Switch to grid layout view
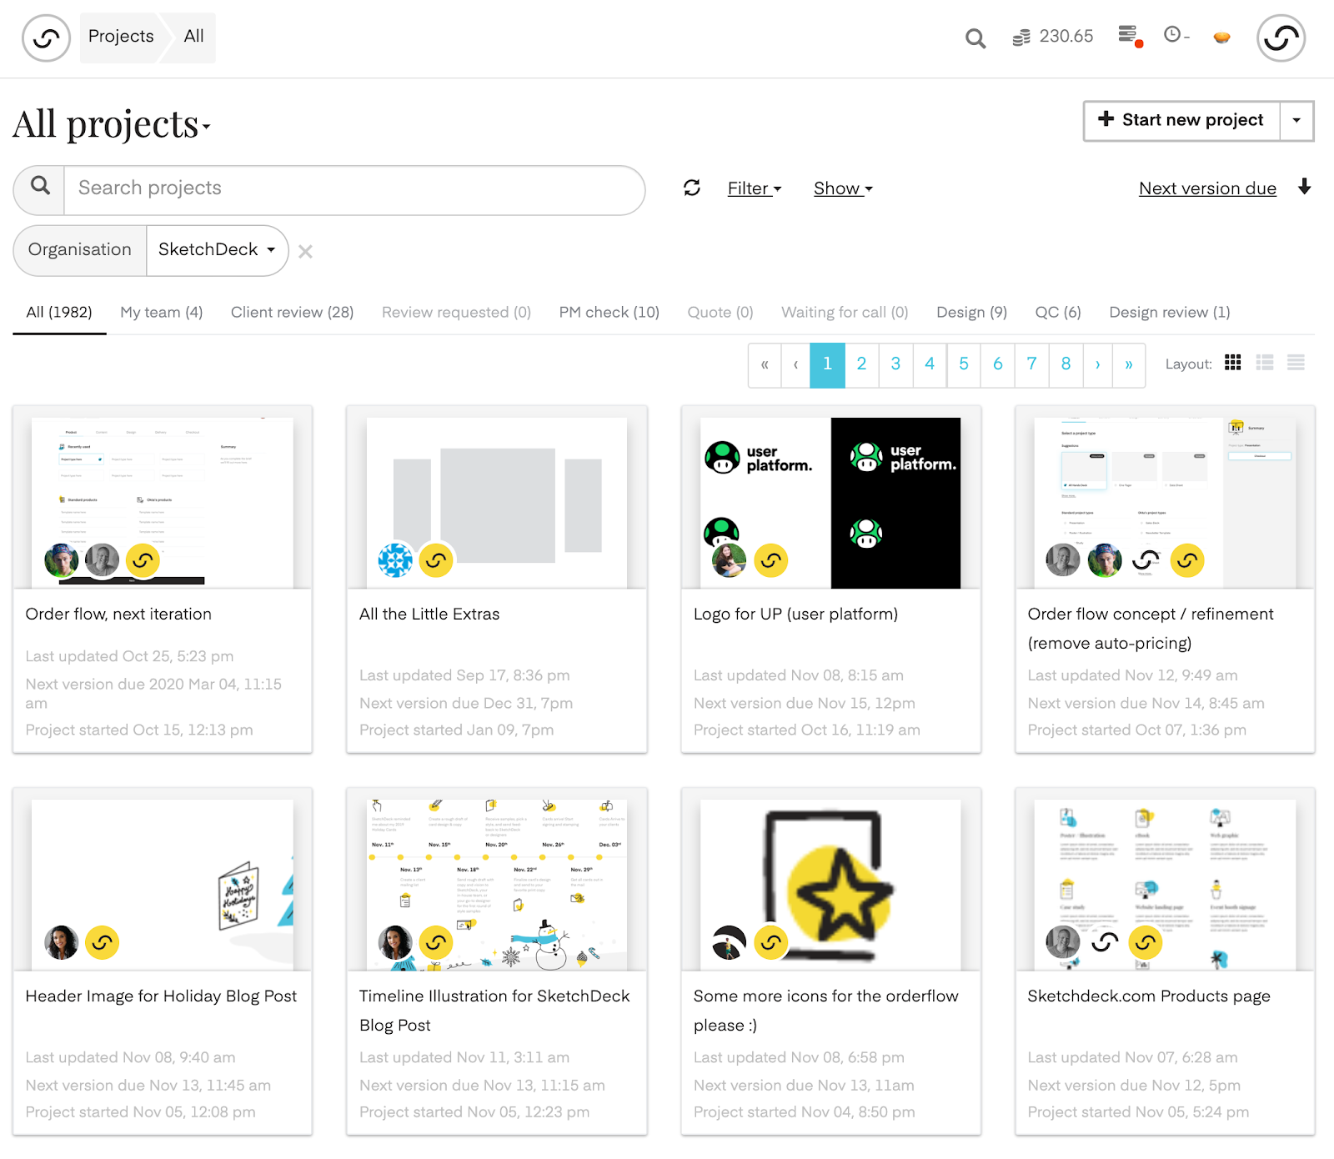This screenshot has height=1159, width=1334. pyautogui.click(x=1233, y=363)
